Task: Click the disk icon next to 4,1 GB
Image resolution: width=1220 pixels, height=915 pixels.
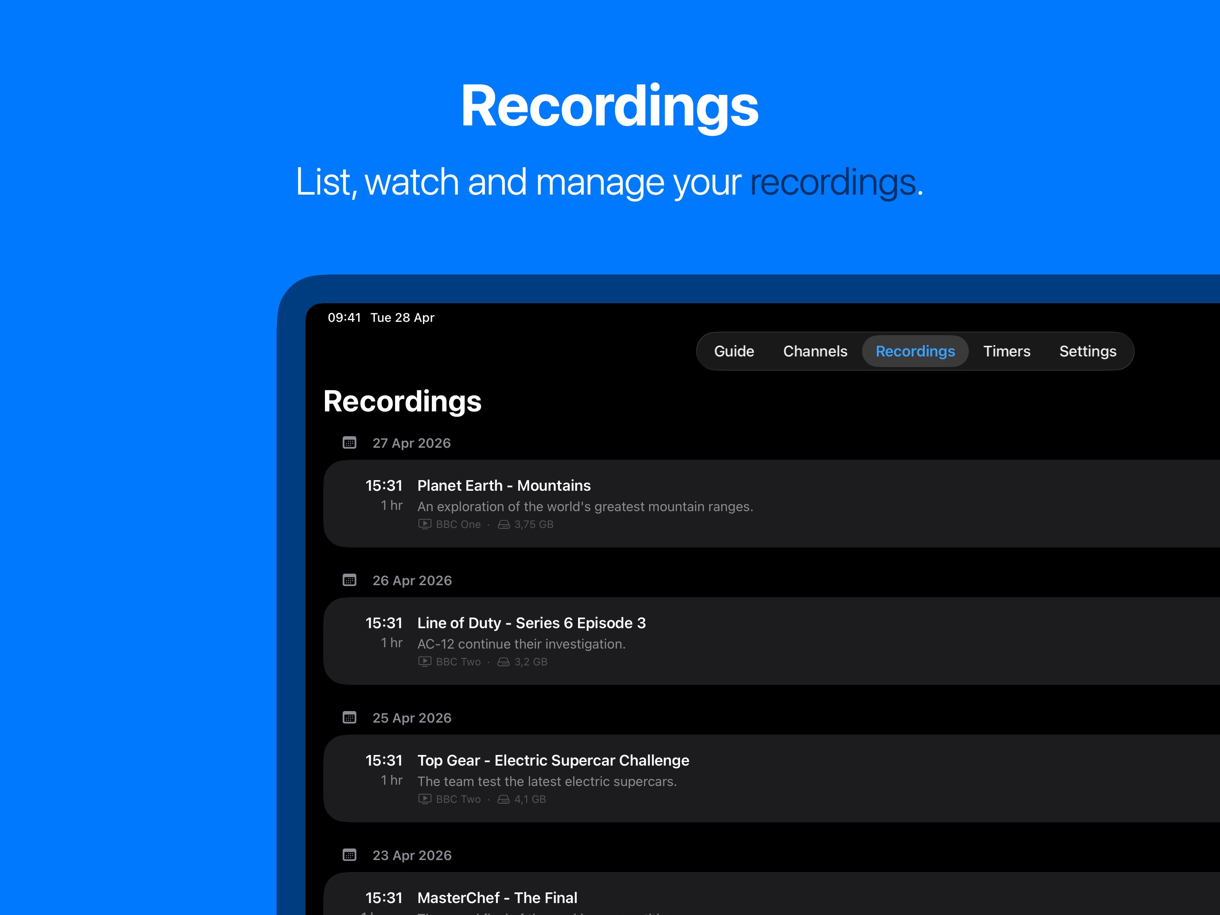Action: (504, 799)
